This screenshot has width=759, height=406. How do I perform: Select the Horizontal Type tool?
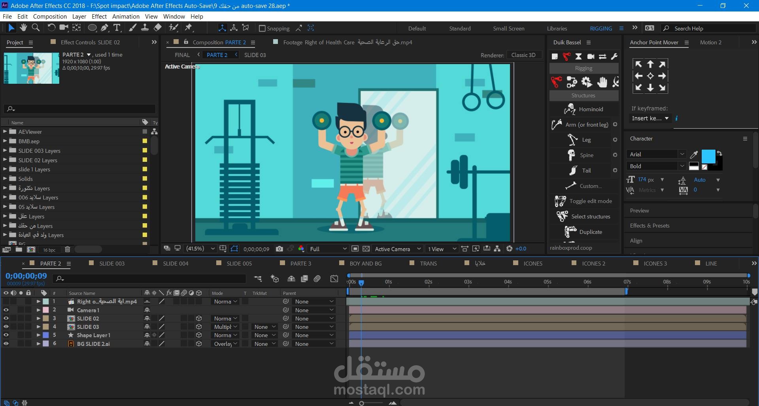(x=117, y=28)
